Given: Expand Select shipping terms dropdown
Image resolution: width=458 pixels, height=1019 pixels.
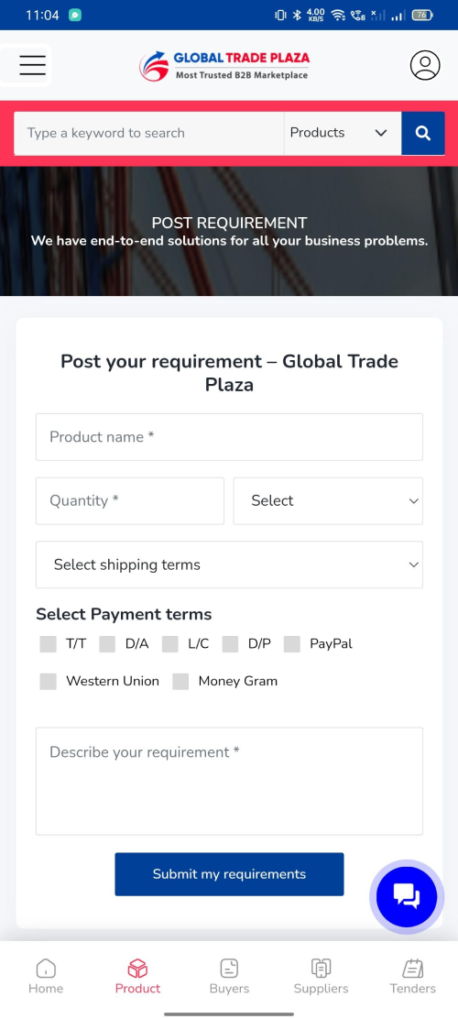Looking at the screenshot, I should click(229, 564).
